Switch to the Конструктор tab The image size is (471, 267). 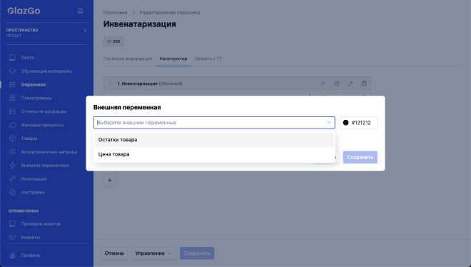pyautogui.click(x=173, y=59)
